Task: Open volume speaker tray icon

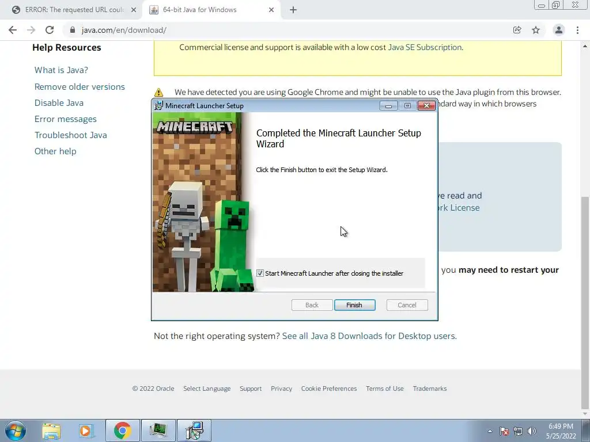Action: click(532, 431)
